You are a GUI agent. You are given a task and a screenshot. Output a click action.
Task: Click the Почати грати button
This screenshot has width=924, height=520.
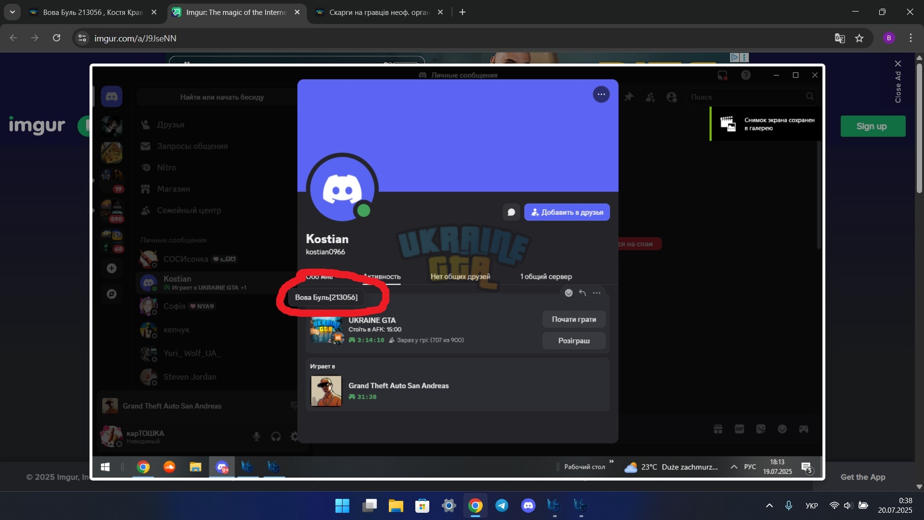pyautogui.click(x=574, y=319)
